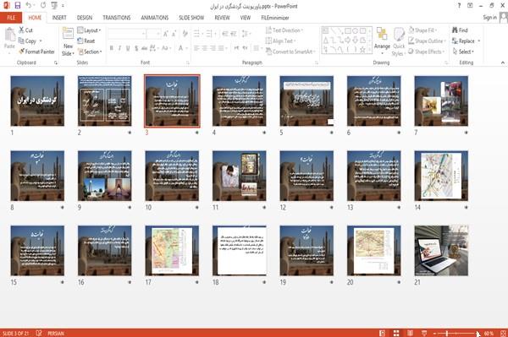Select slide 21 laptop thumbnail
The image size is (508, 337).
click(441, 250)
